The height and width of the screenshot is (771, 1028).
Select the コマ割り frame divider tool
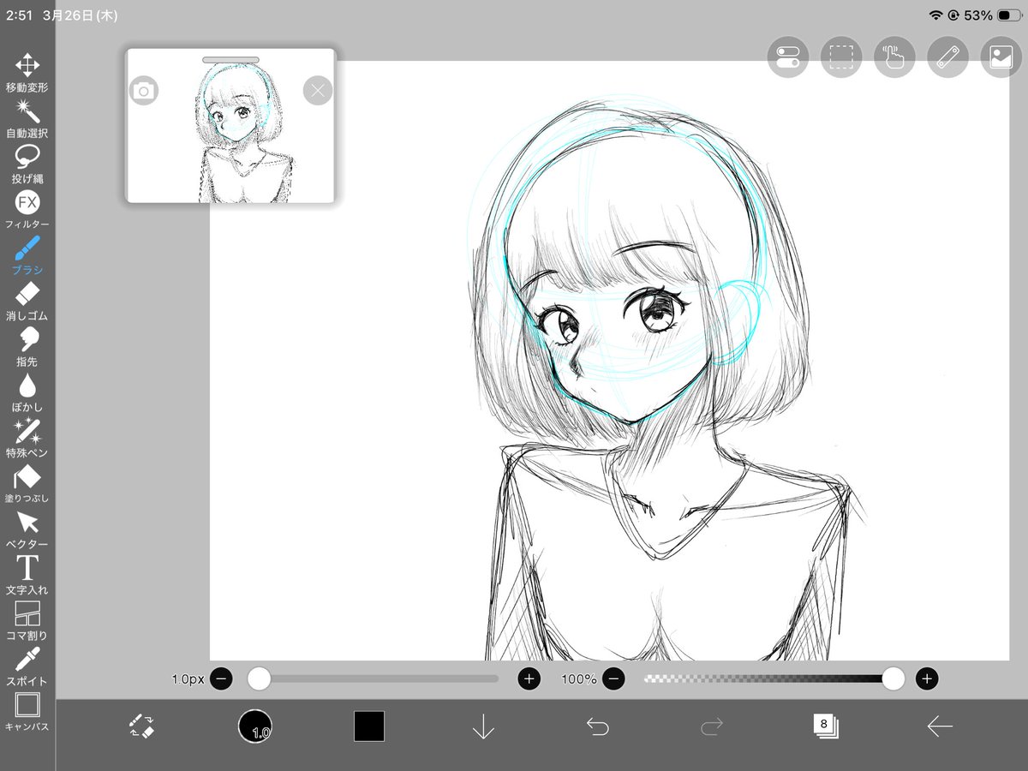point(27,621)
